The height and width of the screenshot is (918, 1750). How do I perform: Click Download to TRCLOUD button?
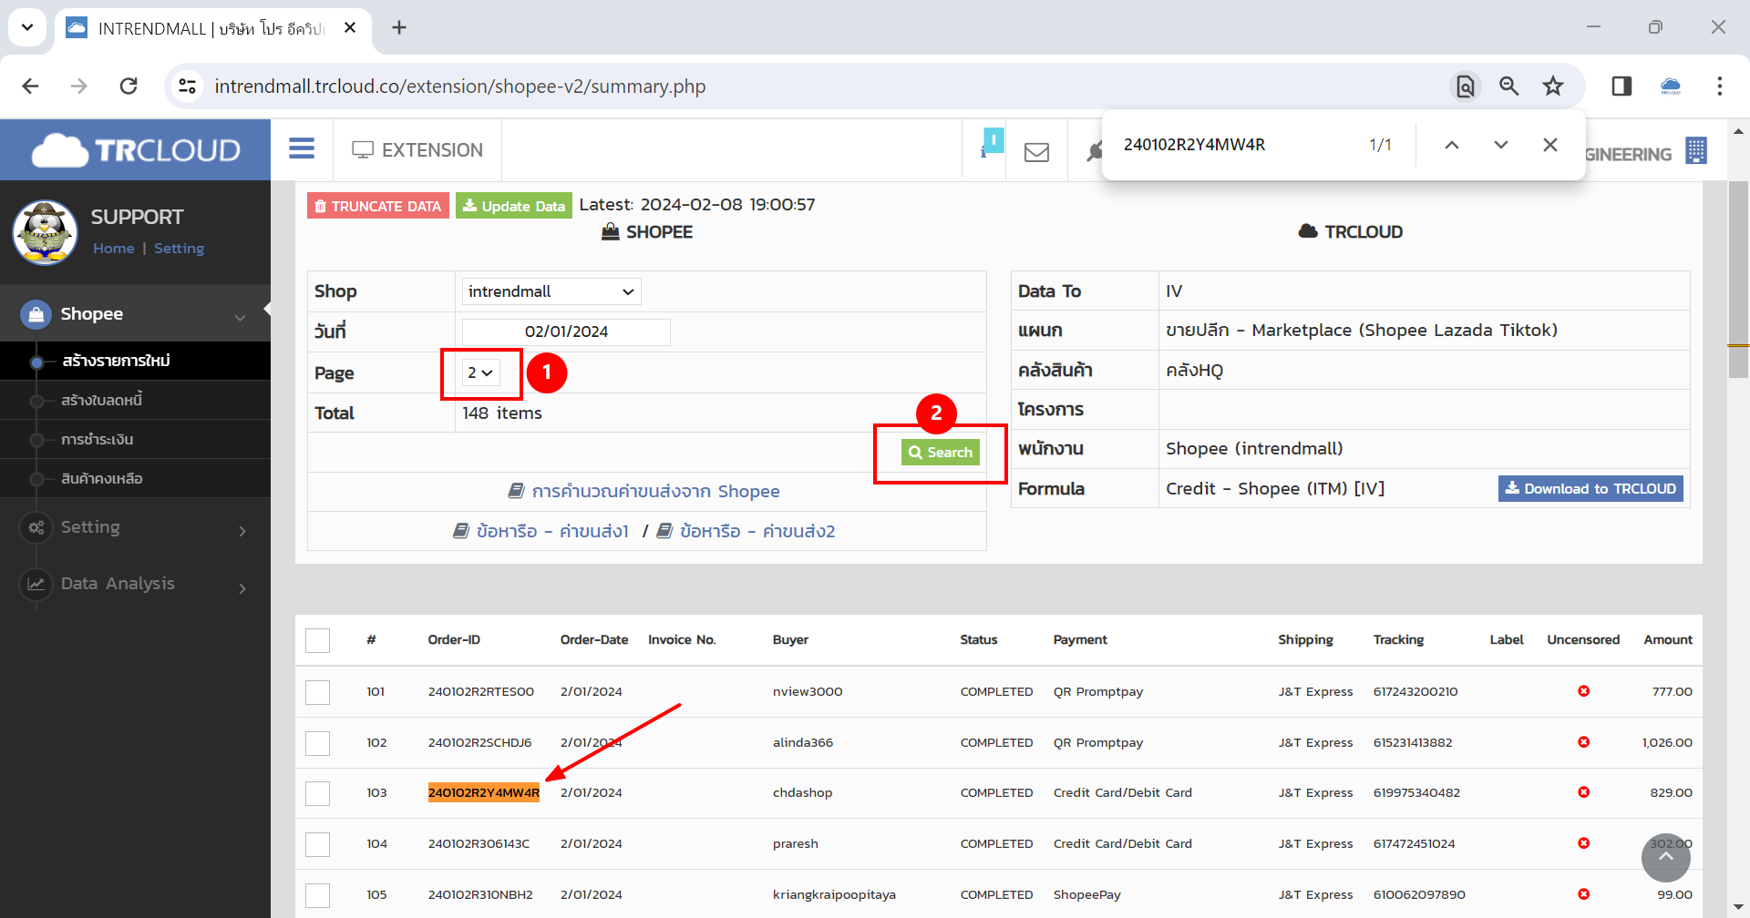(x=1590, y=488)
